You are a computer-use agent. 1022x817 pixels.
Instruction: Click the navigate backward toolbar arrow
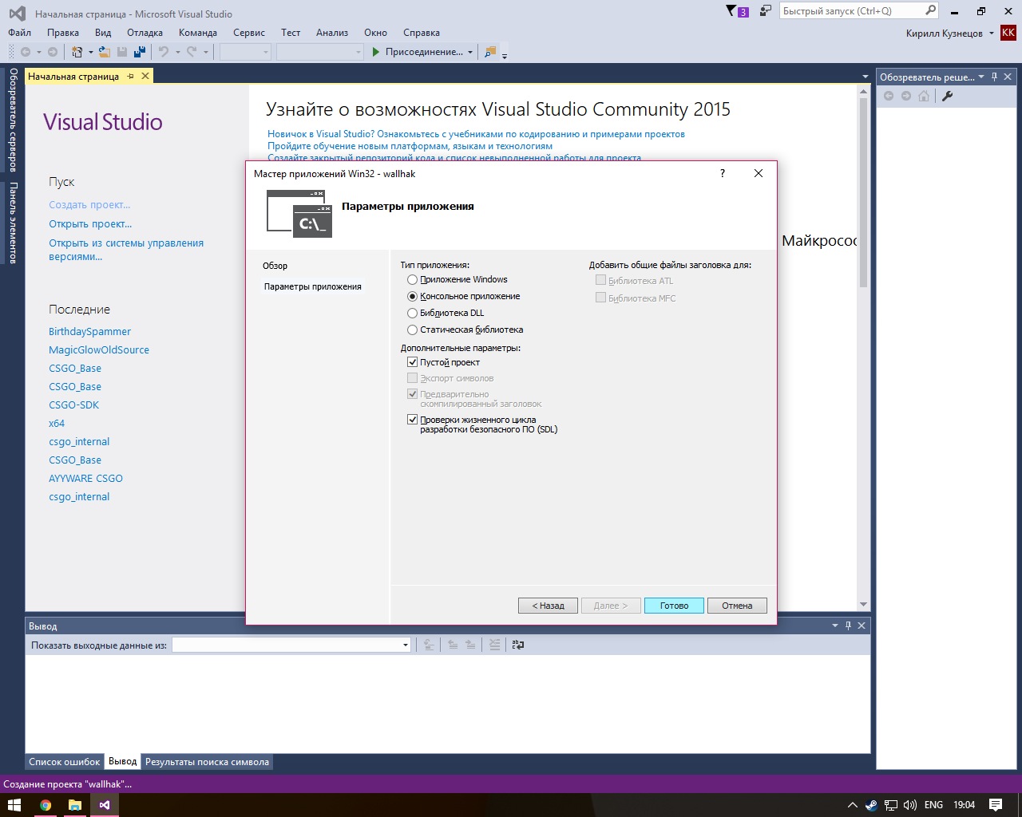(26, 52)
